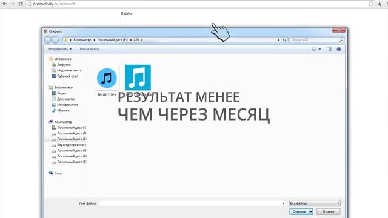Open the Видео library
Viewport: 388px width, 218px height.
[x=62, y=93]
